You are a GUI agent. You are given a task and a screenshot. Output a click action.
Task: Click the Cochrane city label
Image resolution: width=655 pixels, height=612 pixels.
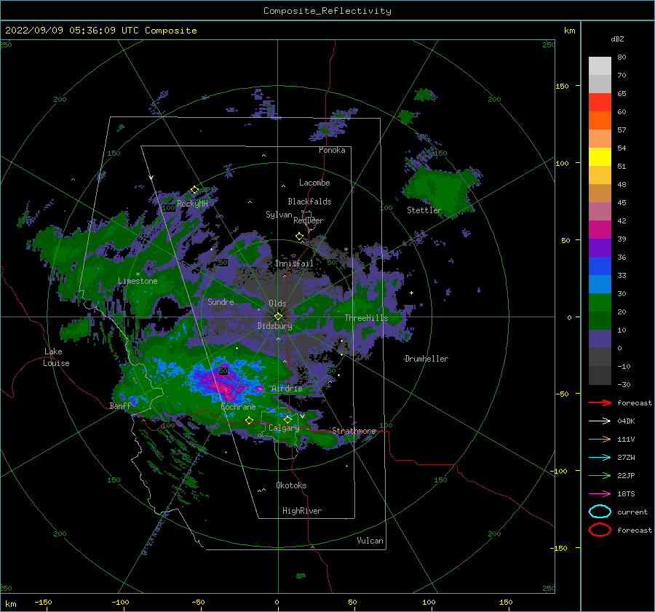(238, 407)
